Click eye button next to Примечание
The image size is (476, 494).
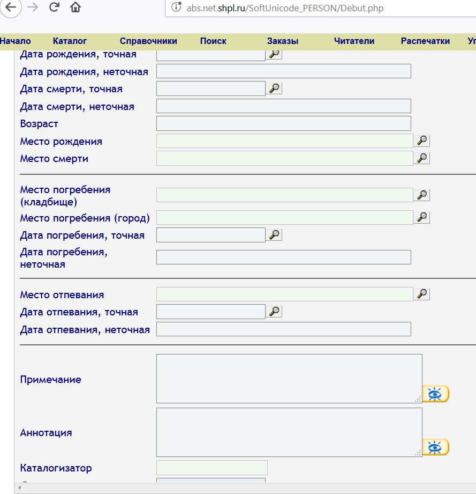[435, 394]
